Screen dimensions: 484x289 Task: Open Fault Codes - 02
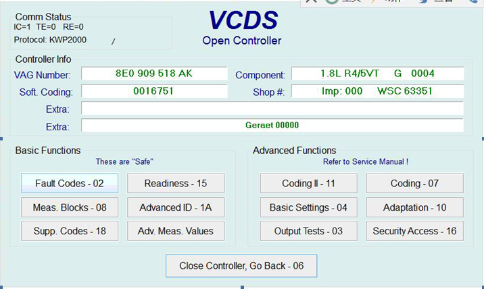coord(70,183)
